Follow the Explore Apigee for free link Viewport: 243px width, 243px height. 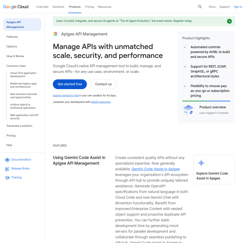[x=66, y=96]
